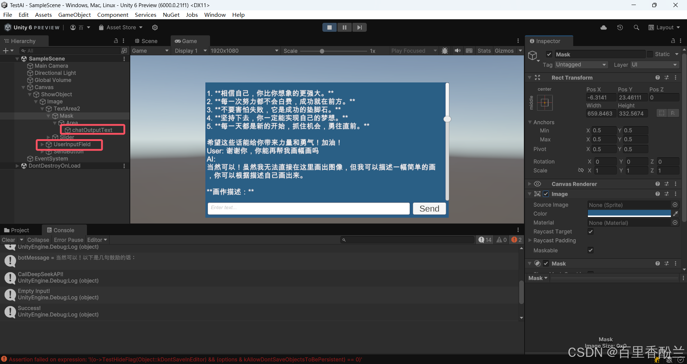Open the 1920x1080 resolution dropdown
Image resolution: width=687 pixels, height=364 pixels.
[x=244, y=51]
